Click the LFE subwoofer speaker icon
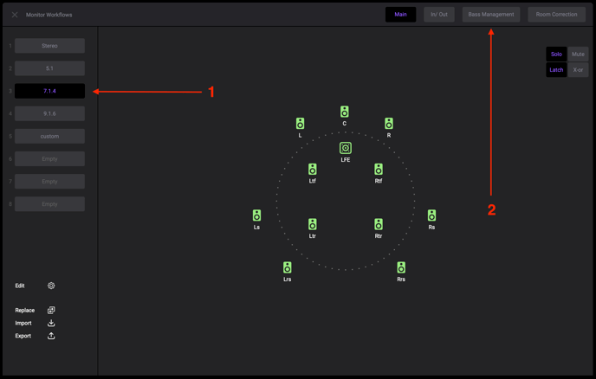Image resolution: width=596 pixels, height=379 pixels. click(345, 148)
